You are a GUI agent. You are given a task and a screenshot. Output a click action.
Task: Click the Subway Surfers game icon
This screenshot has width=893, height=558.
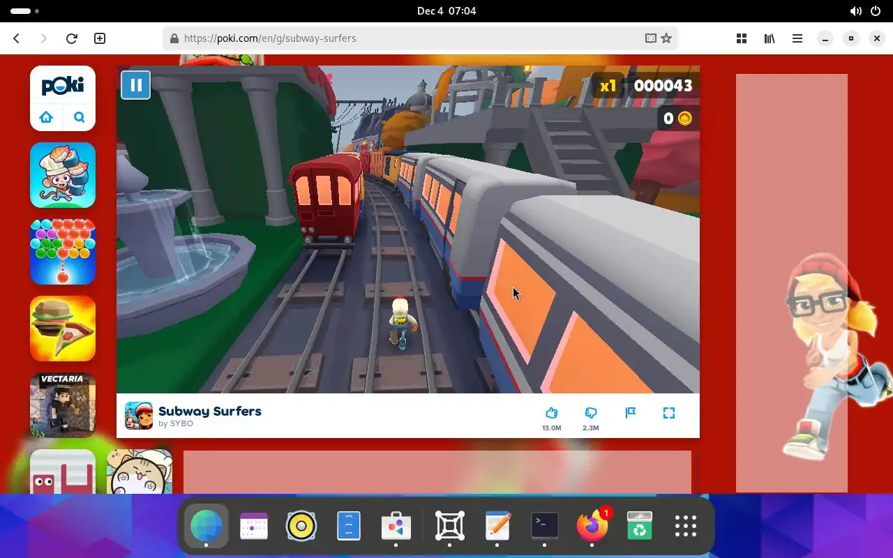click(x=139, y=416)
